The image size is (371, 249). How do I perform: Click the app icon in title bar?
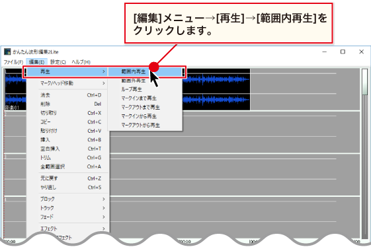click(x=7, y=52)
